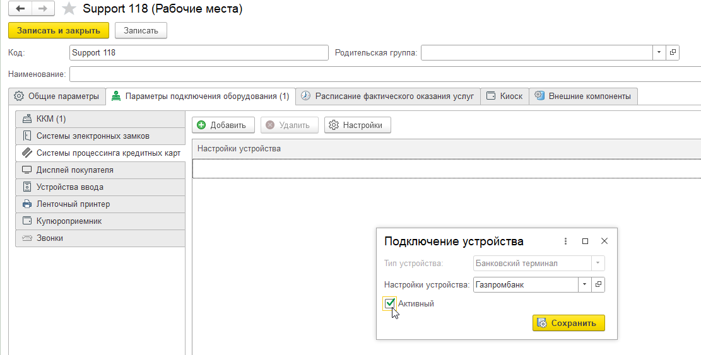Select the Купюроприемник section

pos(100,221)
